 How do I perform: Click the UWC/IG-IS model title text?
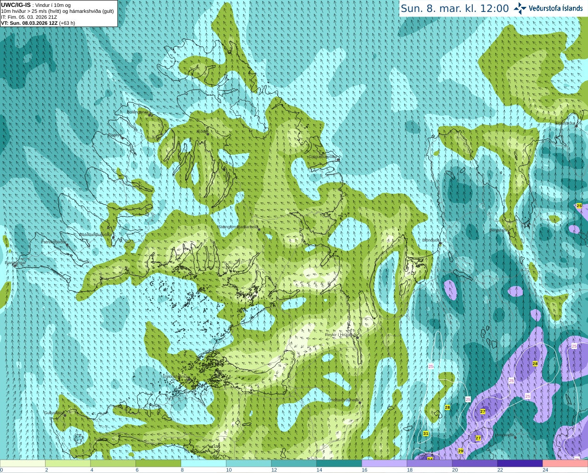point(16,5)
